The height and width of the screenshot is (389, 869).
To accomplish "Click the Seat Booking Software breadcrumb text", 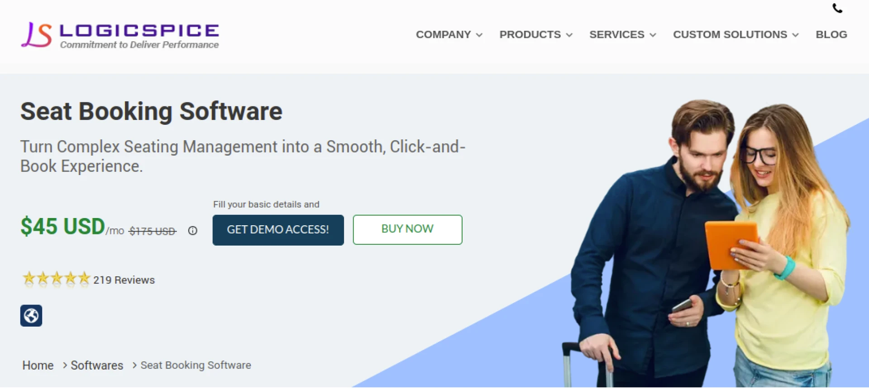I will [x=196, y=365].
